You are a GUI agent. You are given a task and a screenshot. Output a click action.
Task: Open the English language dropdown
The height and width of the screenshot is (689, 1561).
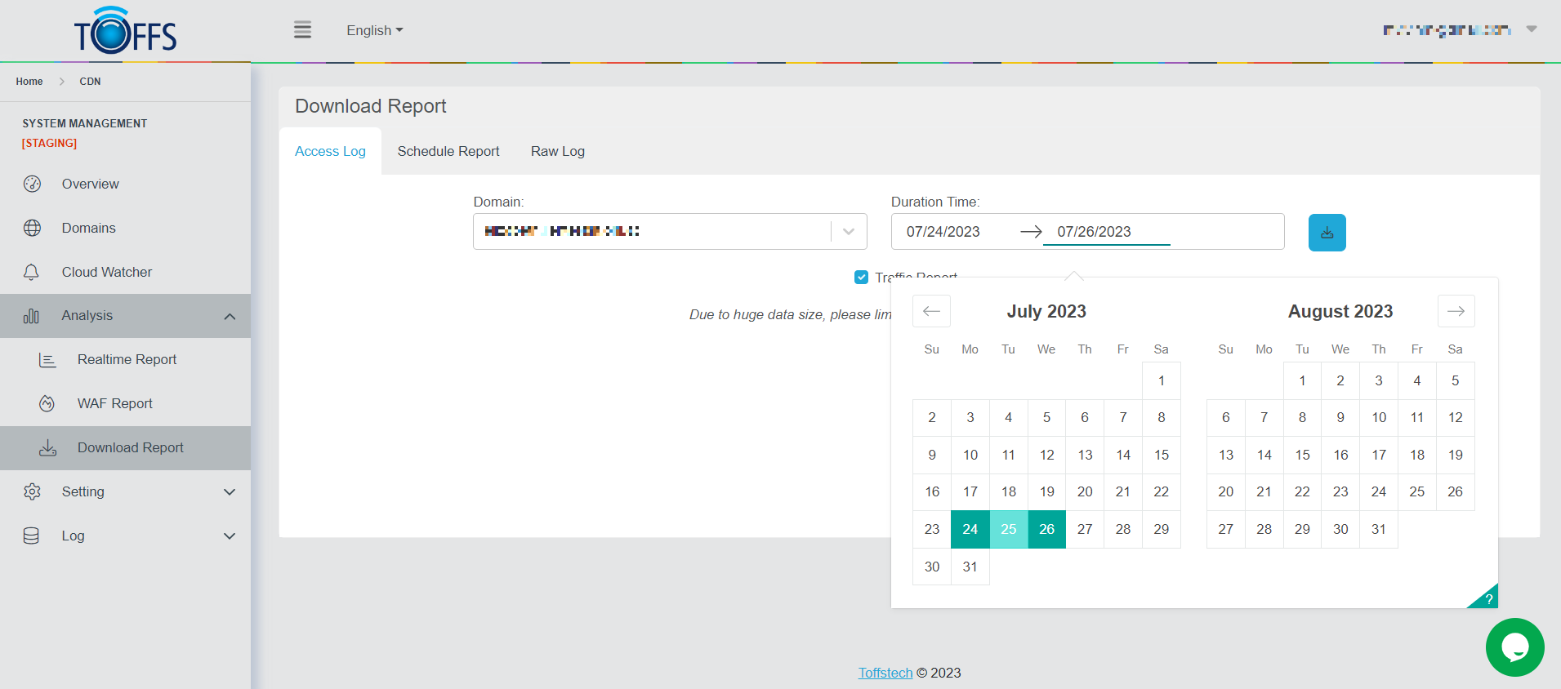click(x=374, y=30)
